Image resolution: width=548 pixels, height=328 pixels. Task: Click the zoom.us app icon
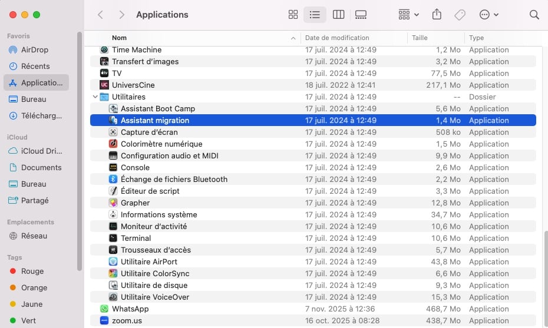[104, 321]
